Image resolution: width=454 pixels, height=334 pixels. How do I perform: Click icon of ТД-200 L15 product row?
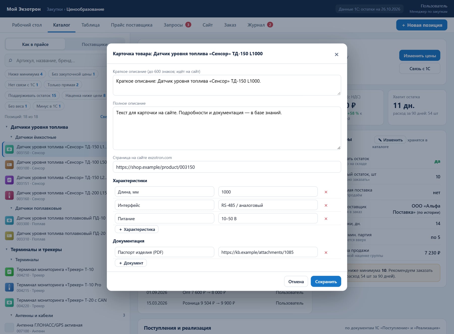coord(9,196)
